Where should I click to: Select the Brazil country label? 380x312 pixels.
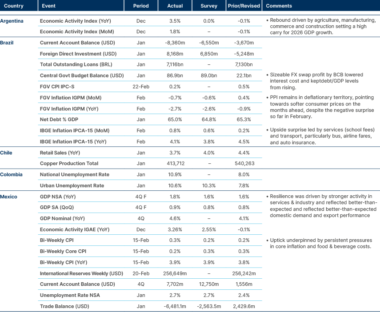tap(7, 43)
